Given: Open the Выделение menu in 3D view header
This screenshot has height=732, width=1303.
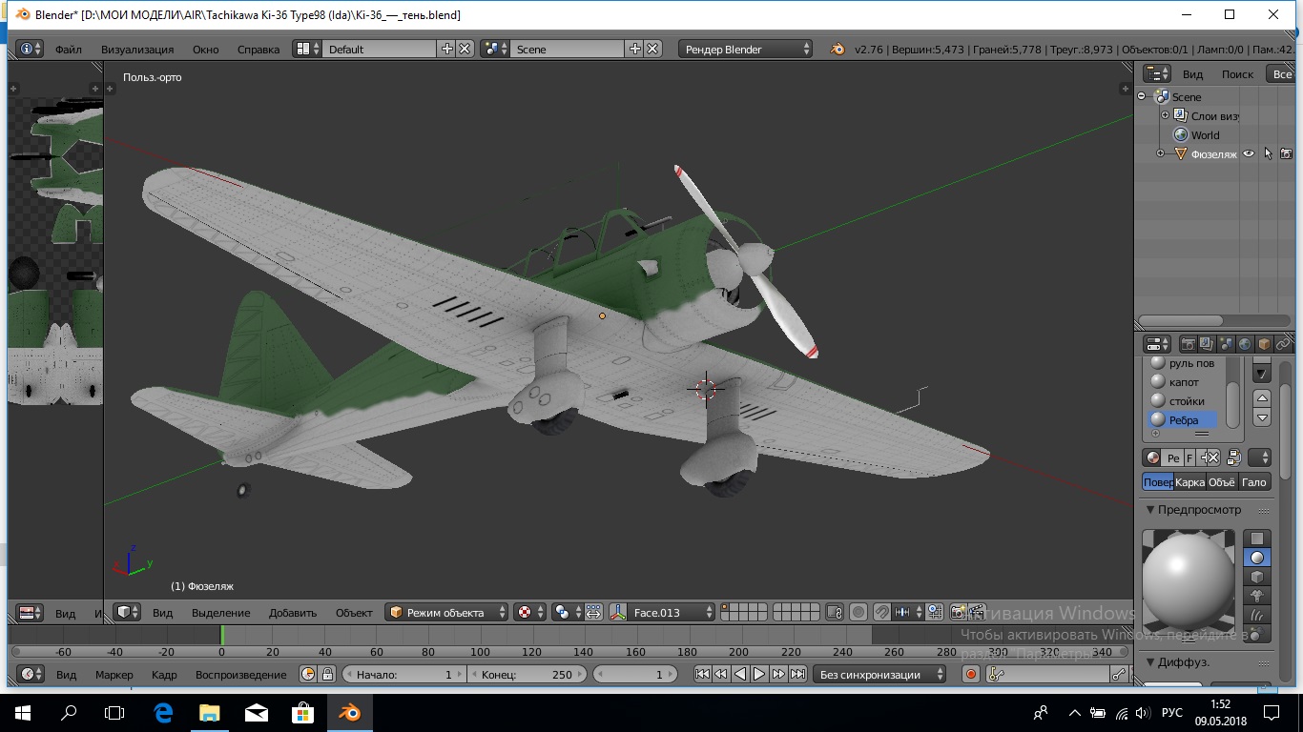Looking at the screenshot, I should pos(220,613).
